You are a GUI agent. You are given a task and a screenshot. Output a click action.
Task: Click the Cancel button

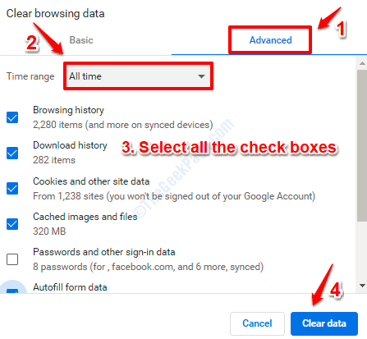257,323
